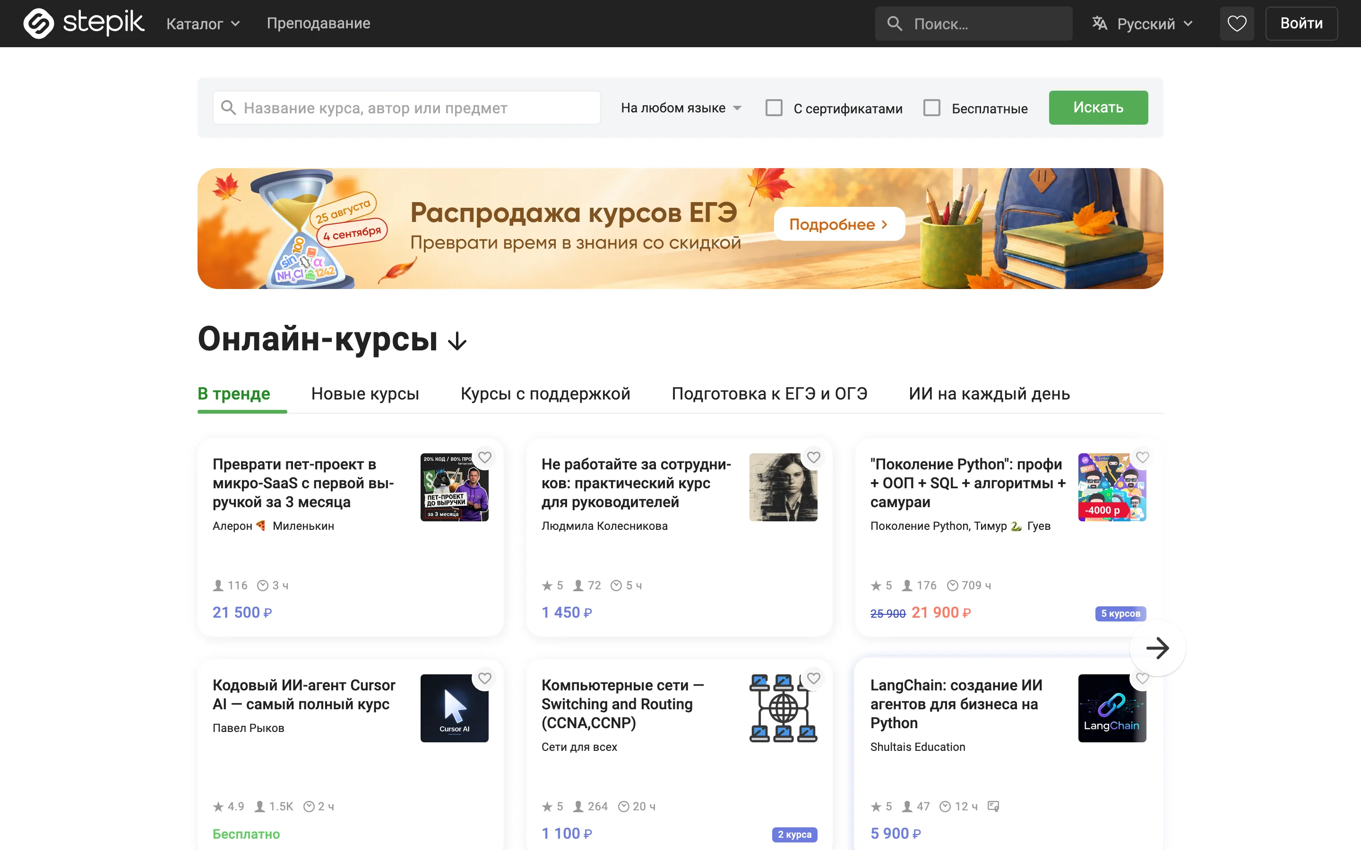Image resolution: width=1361 pixels, height=850 pixels.
Task: Click the Stepik logo in the header
Action: (x=83, y=24)
